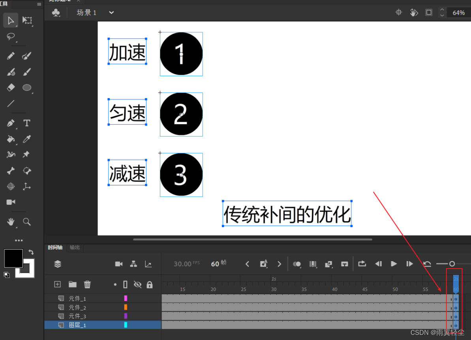Open the 场景 1 scene dropdown
The height and width of the screenshot is (340, 471).
[111, 13]
